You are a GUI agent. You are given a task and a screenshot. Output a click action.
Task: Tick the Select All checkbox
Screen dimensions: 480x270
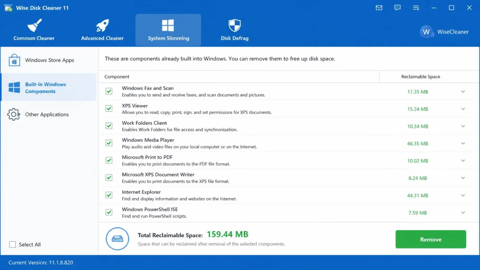[x=12, y=244]
